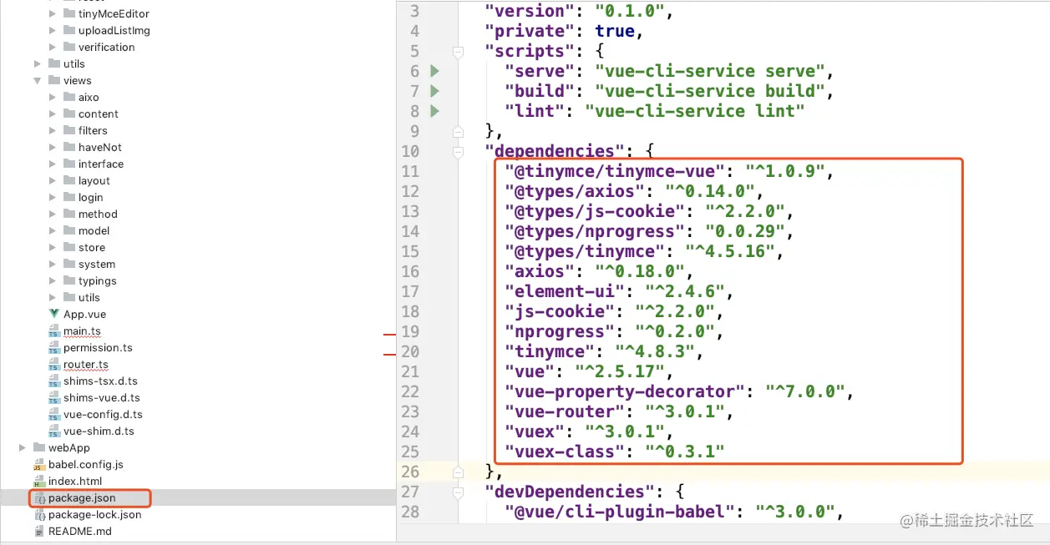Image resolution: width=1050 pixels, height=545 pixels.
Task: Click the App.vue Vue file icon
Action: 55,314
